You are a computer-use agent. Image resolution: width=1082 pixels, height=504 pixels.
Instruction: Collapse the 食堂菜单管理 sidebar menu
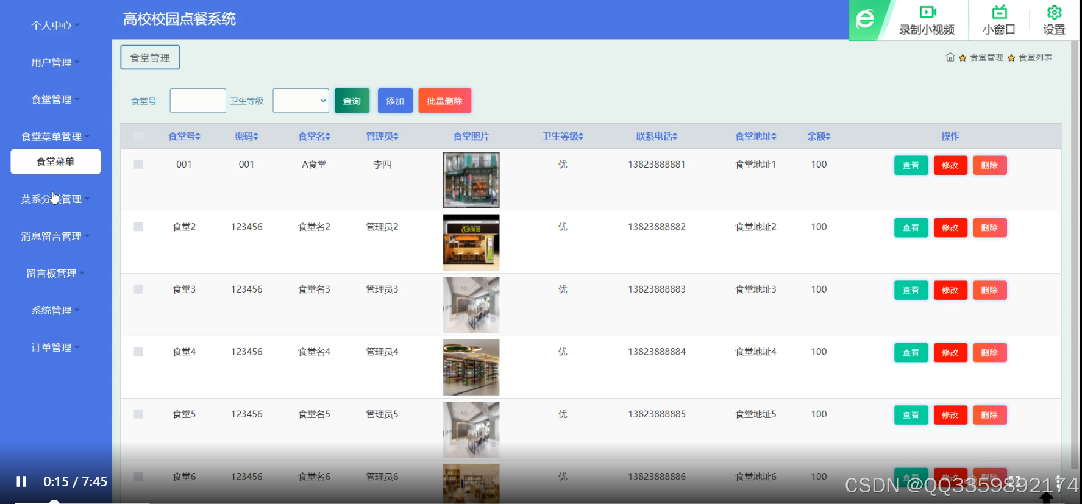(55, 137)
